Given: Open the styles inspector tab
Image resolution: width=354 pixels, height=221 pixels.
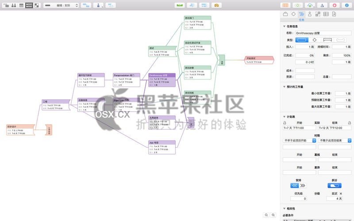Looking at the screenshot, I should point(318,14).
